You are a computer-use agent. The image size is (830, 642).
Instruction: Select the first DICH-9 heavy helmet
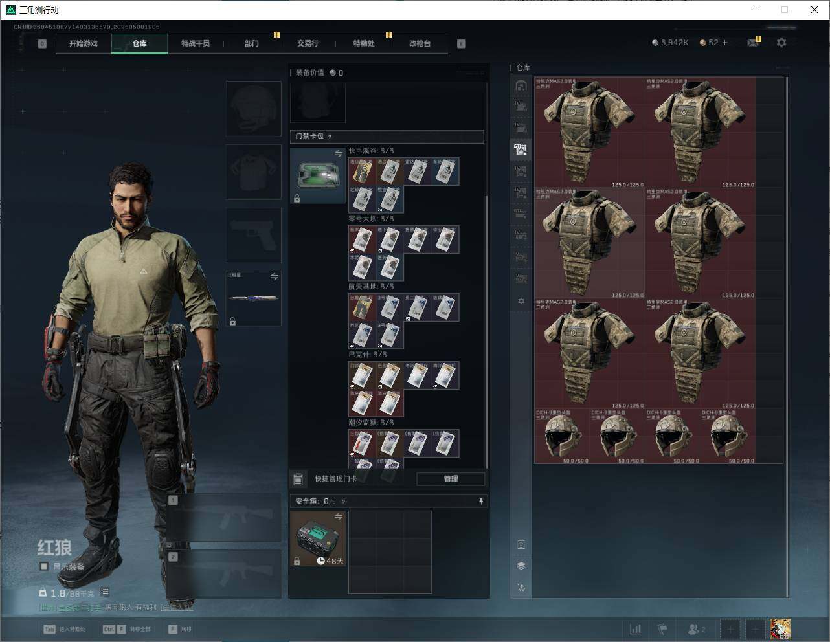[x=562, y=436]
